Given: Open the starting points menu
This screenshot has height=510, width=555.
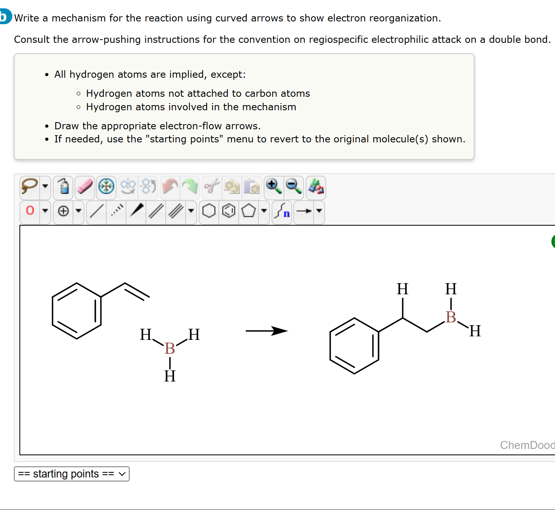Looking at the screenshot, I should [71, 474].
